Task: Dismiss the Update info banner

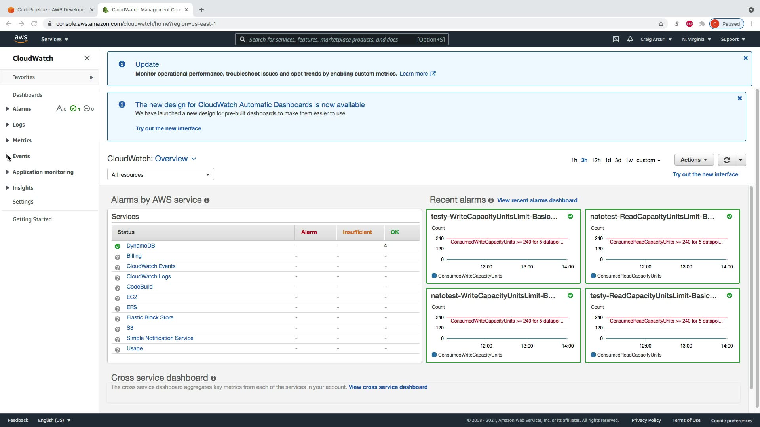Action: point(745,58)
